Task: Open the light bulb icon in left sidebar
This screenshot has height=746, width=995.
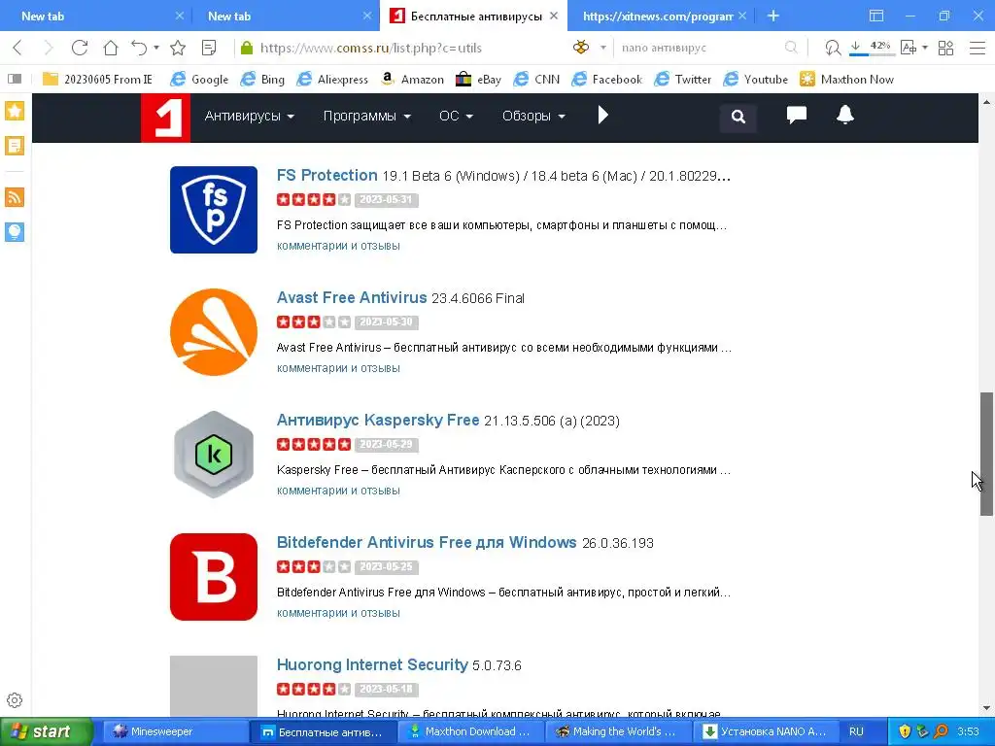Action: pos(15,232)
